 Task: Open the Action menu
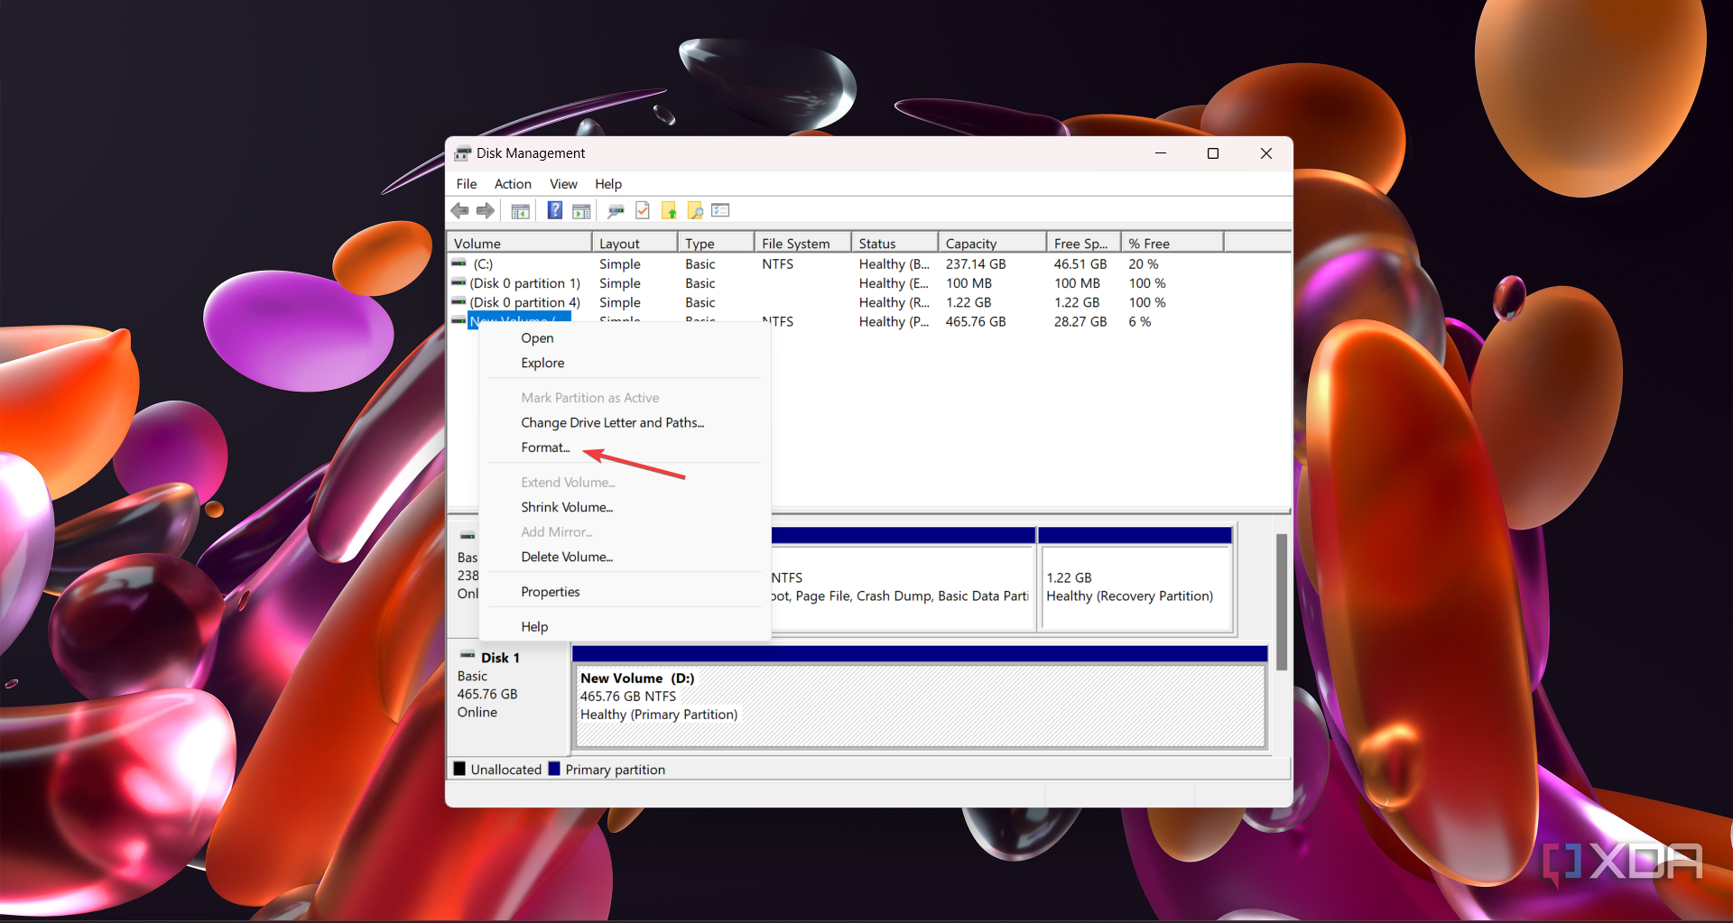point(513,184)
